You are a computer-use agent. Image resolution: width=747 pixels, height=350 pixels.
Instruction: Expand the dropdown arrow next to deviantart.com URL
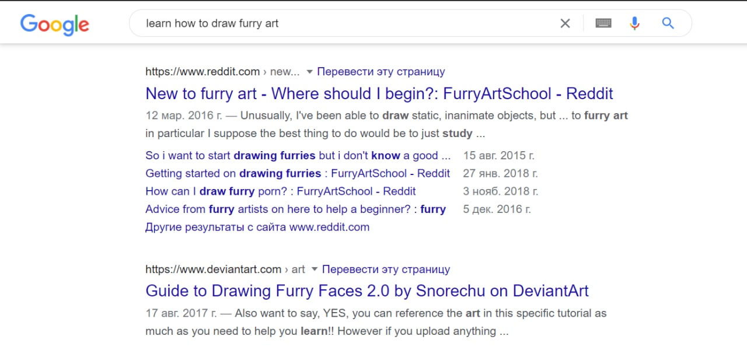pos(315,269)
